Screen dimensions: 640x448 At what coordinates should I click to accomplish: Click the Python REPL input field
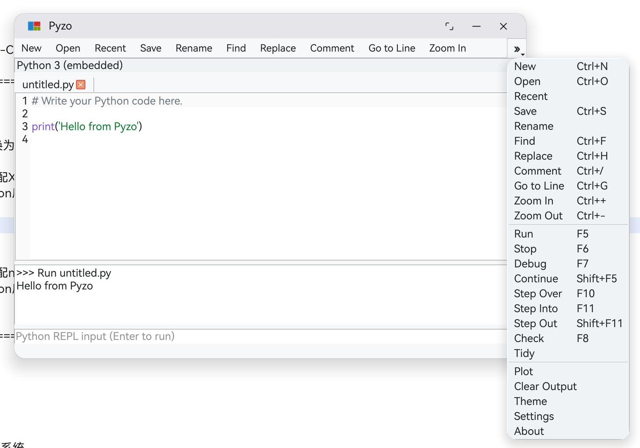tap(261, 336)
